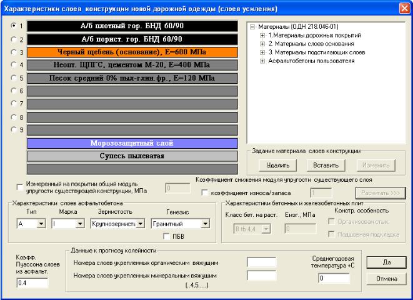This screenshot has height=300, width=413.
Task: Select layer 4 radio button
Action: pos(13,64)
